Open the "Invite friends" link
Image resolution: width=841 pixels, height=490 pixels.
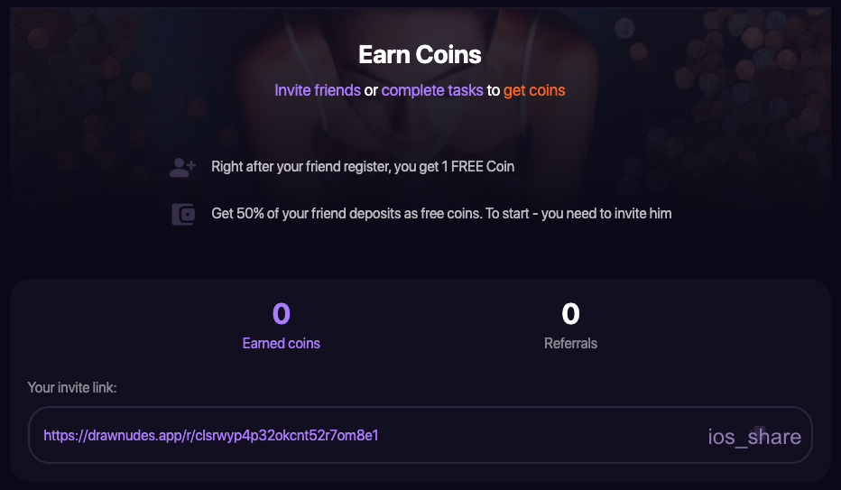pos(318,90)
